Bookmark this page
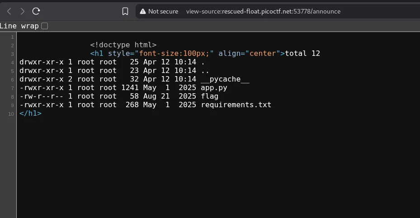 click(125, 11)
